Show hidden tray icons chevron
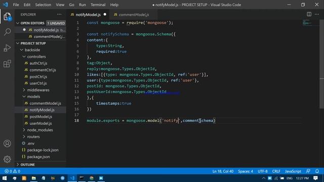 (264, 178)
